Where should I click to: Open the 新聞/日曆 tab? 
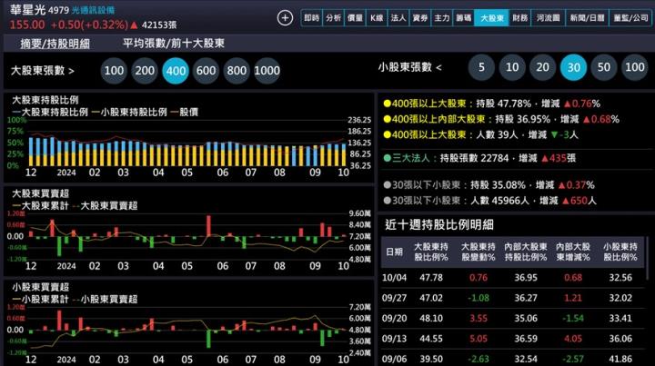tap(585, 17)
